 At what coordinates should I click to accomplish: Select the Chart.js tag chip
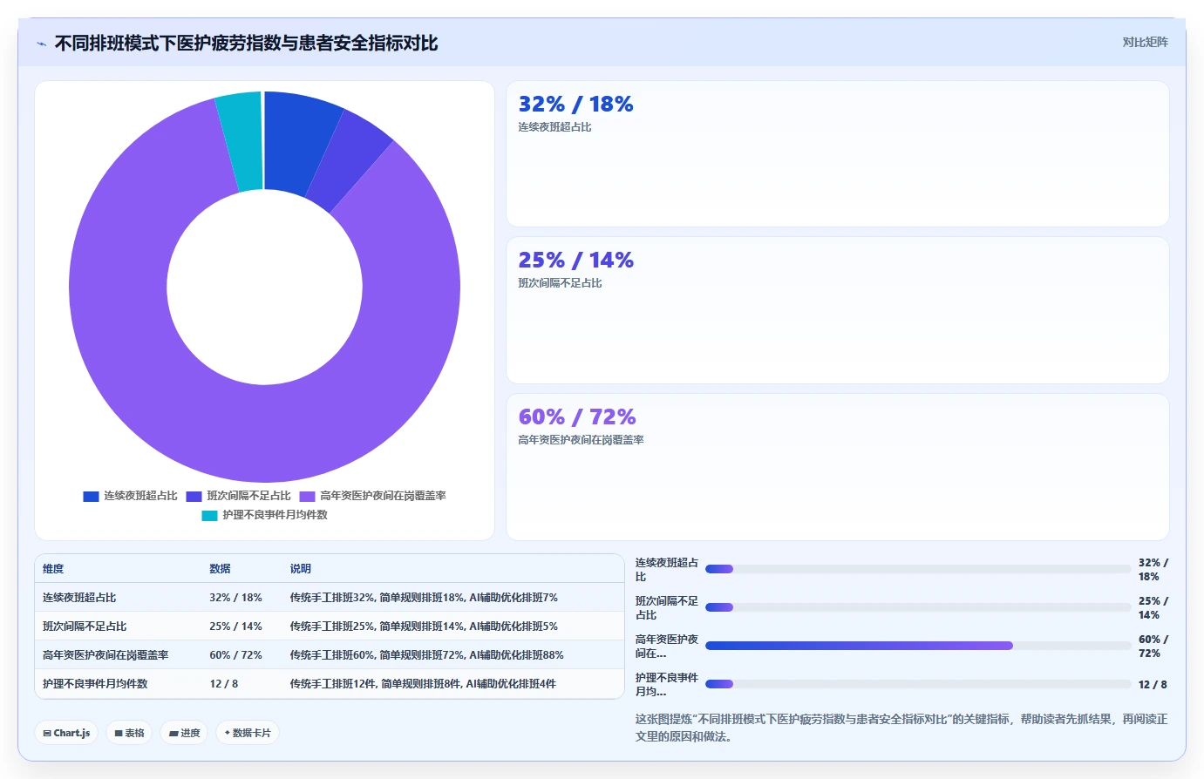[x=67, y=733]
